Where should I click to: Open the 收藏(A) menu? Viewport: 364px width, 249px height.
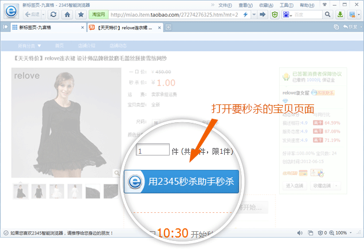click(x=266, y=5)
